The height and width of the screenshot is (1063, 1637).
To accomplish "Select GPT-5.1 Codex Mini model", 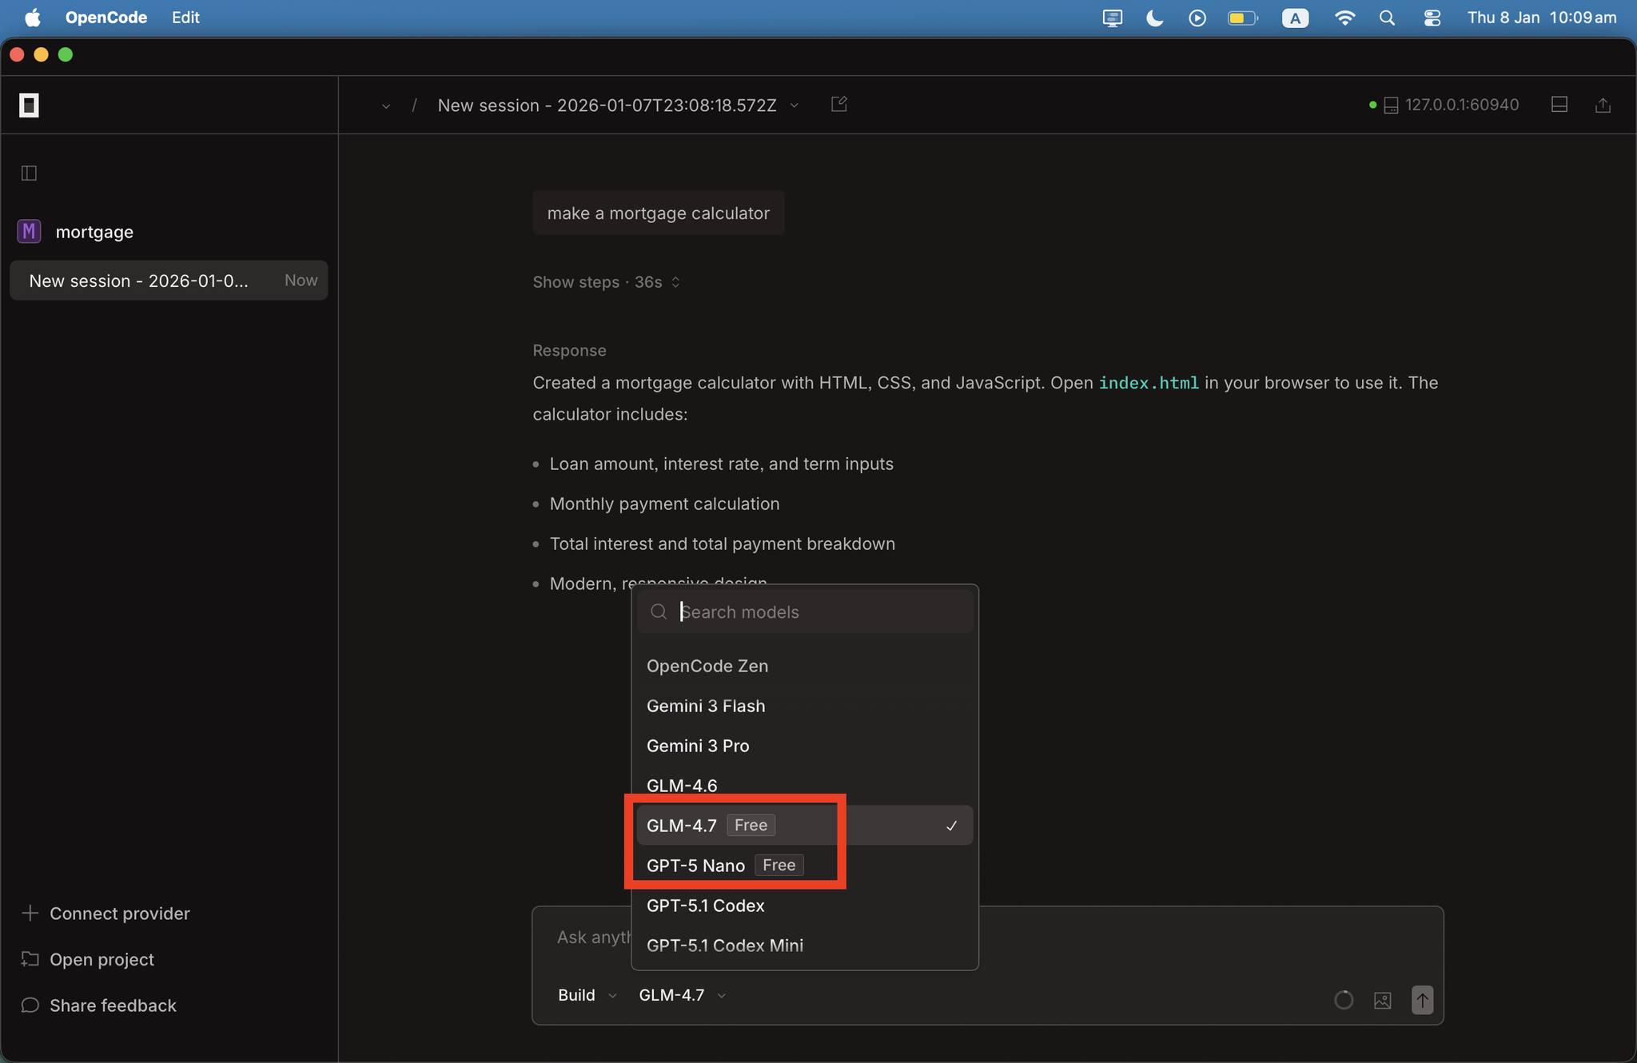I will [804, 945].
